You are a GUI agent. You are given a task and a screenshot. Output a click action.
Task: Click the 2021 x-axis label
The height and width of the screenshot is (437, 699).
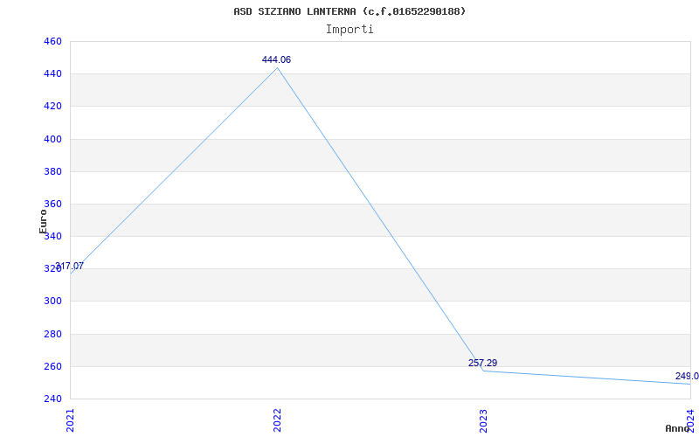(x=71, y=420)
